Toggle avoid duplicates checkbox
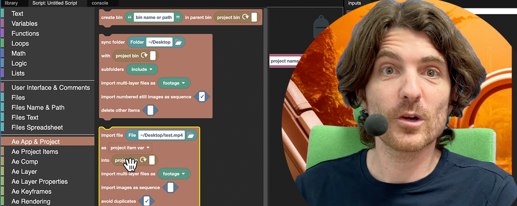Viewport: 517px width, 206px height. pyautogui.click(x=147, y=201)
